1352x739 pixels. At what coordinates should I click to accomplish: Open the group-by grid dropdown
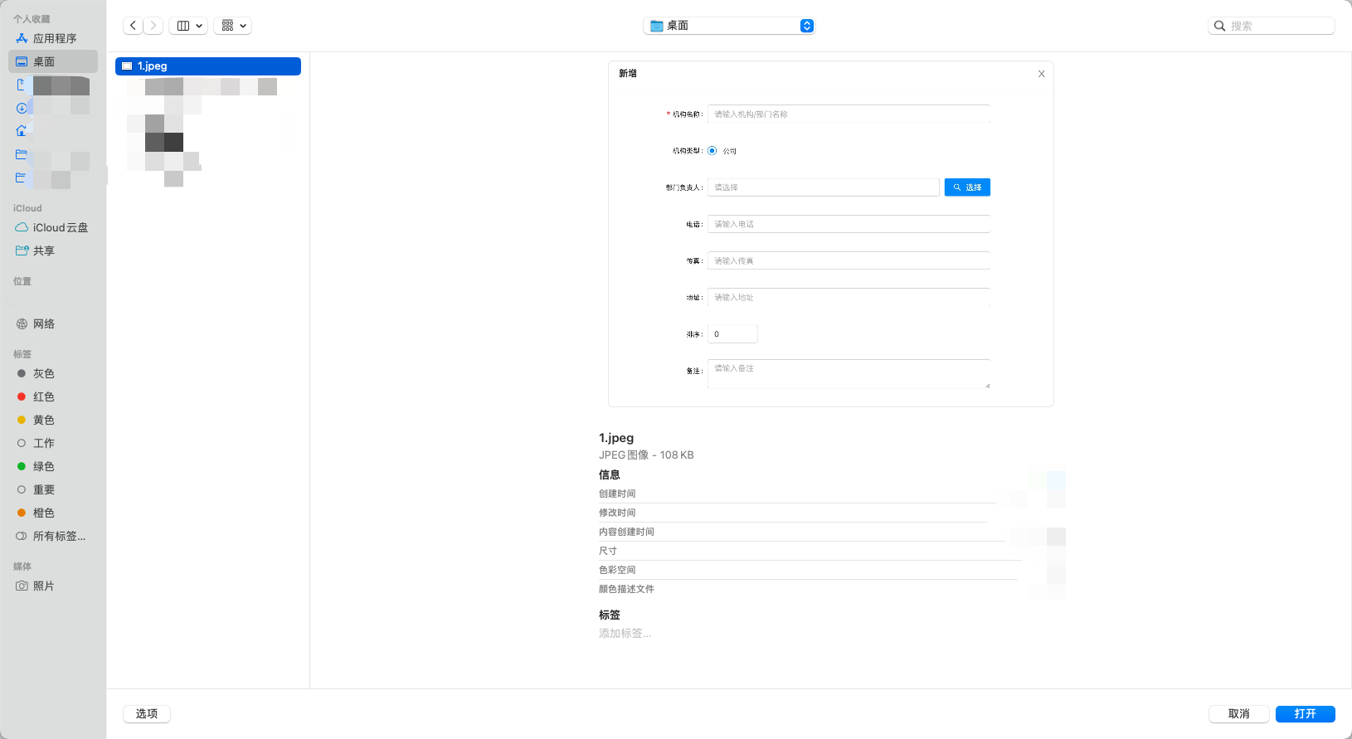(232, 26)
